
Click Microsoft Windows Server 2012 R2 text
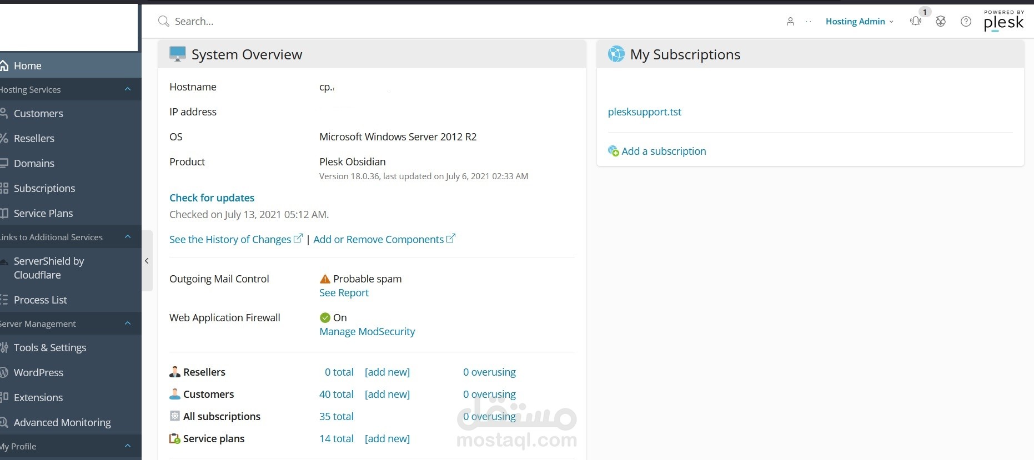[x=398, y=137]
